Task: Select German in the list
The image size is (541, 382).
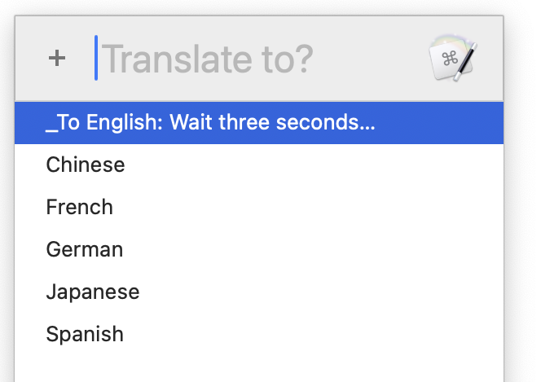Action: pos(85,249)
